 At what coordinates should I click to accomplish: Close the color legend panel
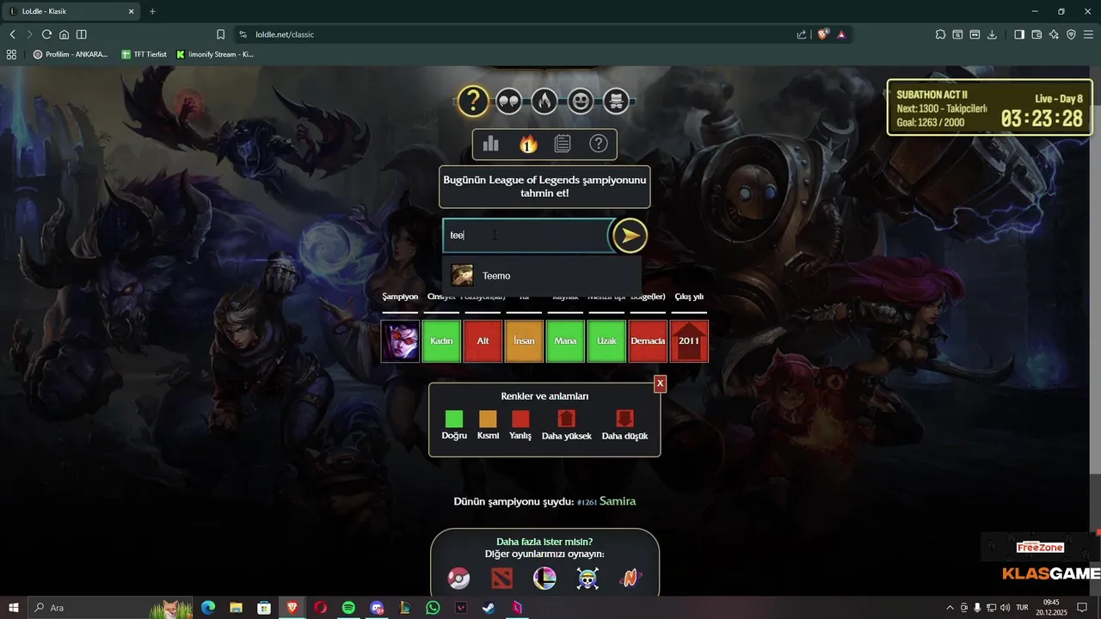click(660, 383)
